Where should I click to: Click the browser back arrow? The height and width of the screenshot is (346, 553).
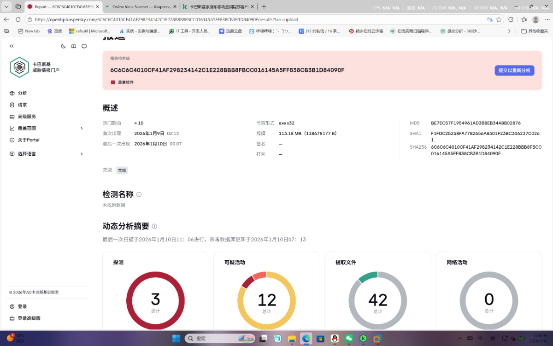click(x=6, y=19)
